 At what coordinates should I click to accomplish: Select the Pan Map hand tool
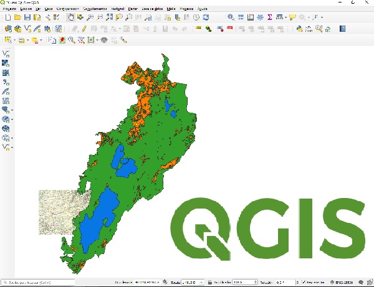[70, 17]
